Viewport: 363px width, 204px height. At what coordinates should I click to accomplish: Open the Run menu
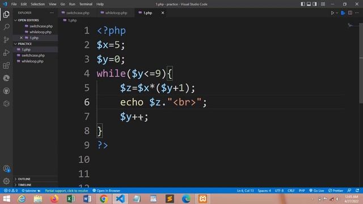72,4
